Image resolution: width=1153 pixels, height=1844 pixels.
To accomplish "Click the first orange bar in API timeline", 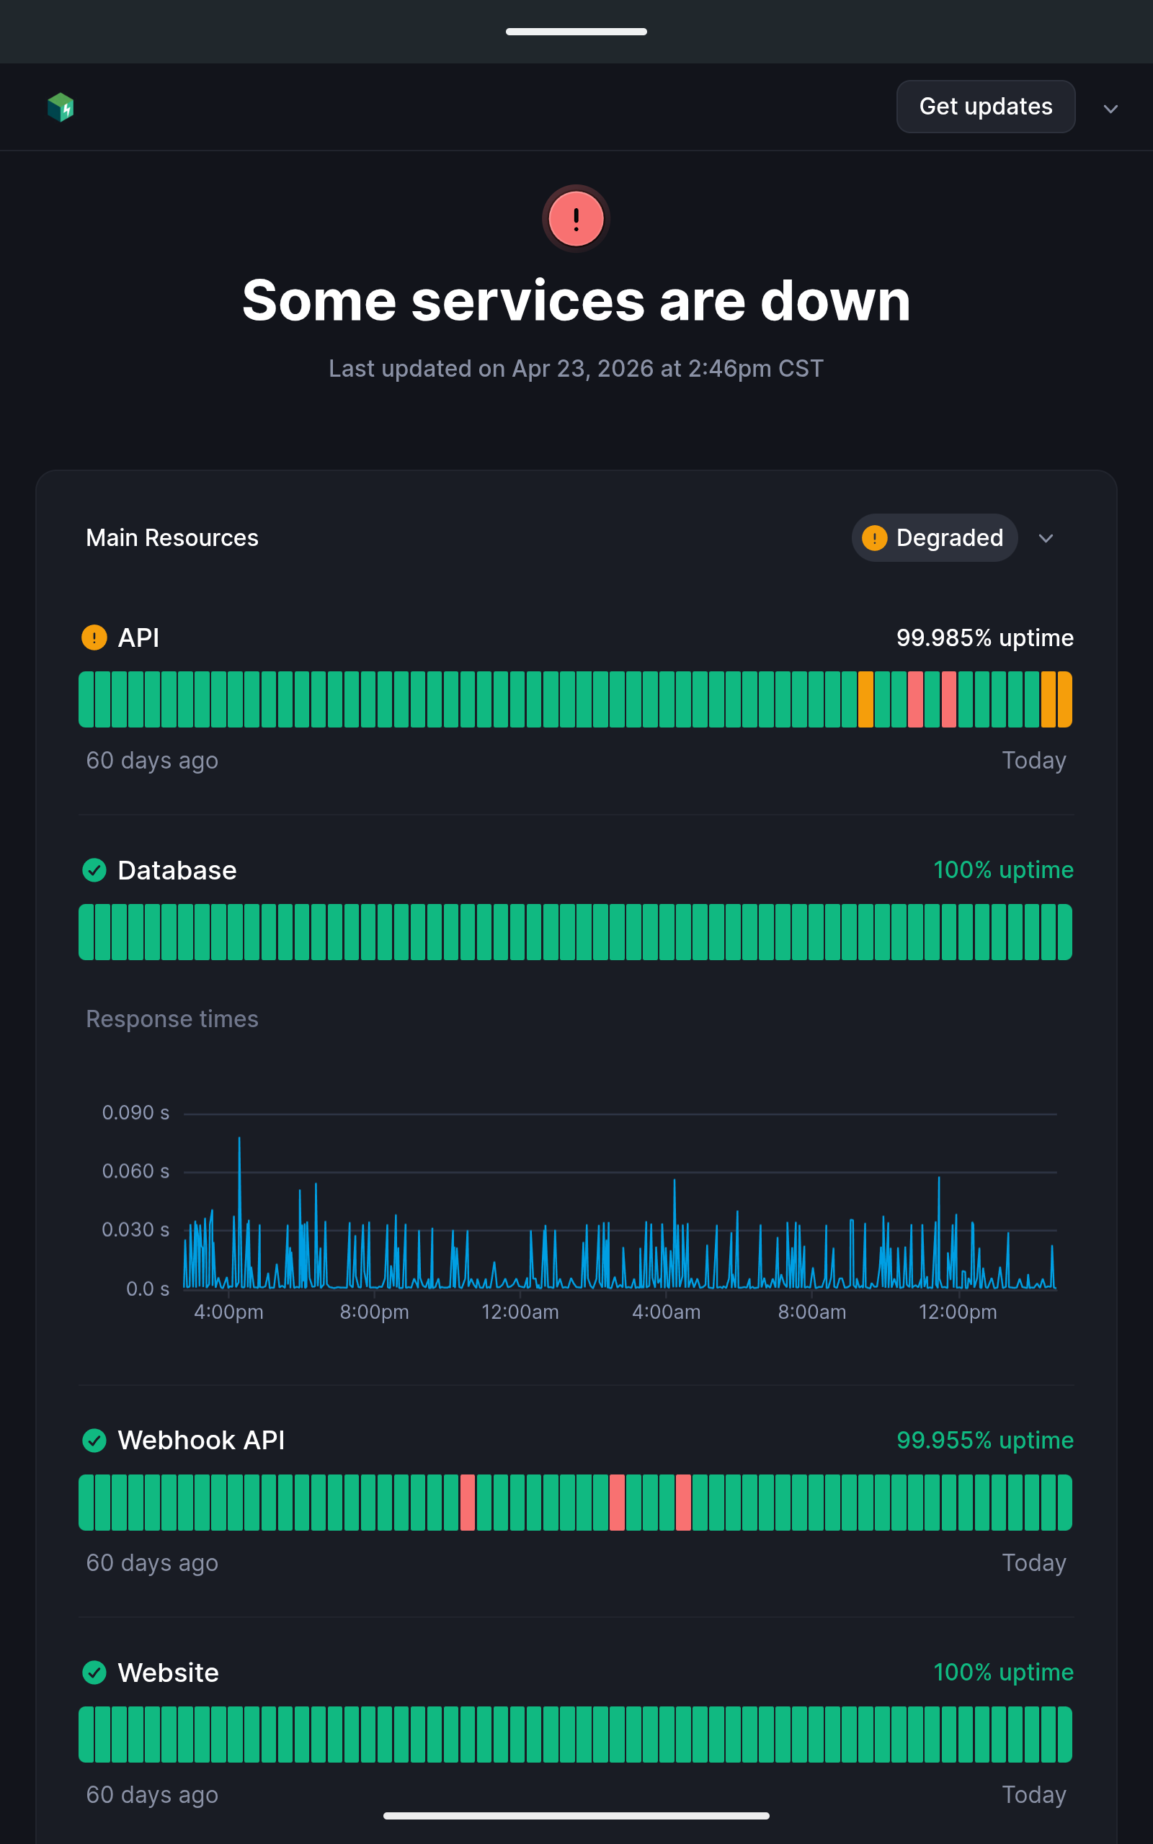I will click(x=865, y=699).
